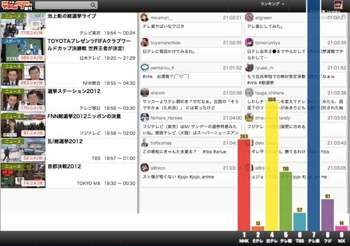Click the search magnifier icon
The width and height of the screenshot is (350, 246).
93,5
